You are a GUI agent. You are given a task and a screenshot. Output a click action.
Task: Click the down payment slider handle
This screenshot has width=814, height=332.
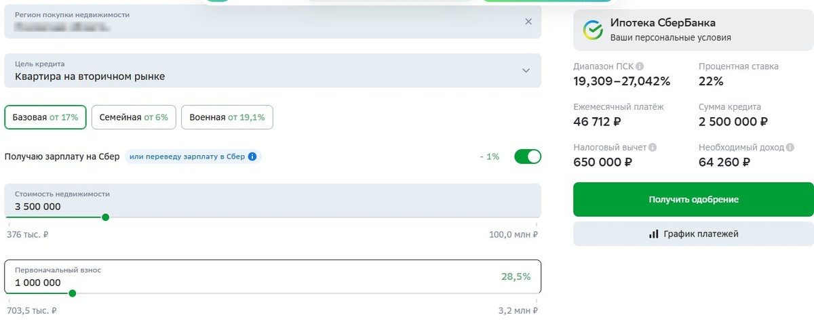pos(73,293)
